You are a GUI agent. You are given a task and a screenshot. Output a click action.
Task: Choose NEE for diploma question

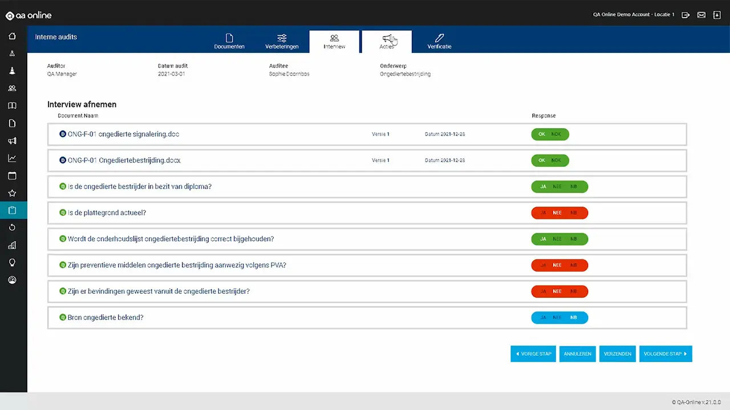tap(557, 187)
